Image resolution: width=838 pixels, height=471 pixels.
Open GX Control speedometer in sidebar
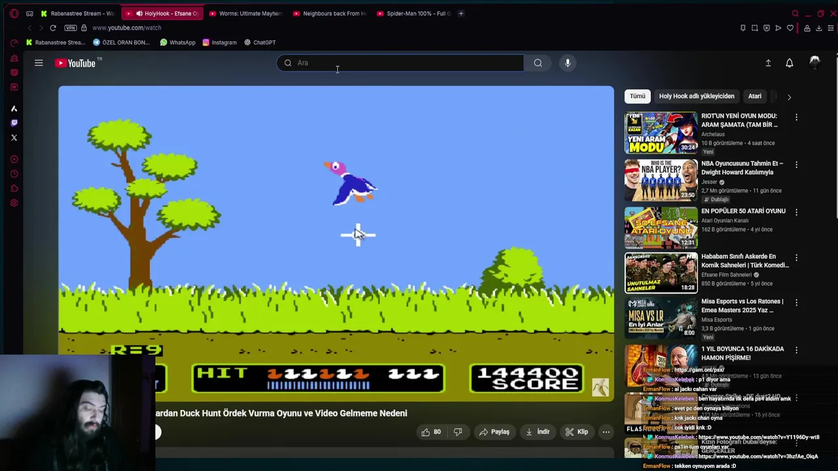(14, 43)
